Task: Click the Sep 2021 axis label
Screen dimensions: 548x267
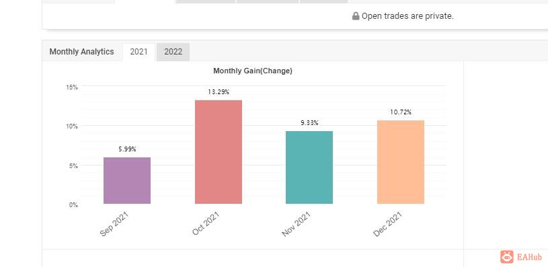Action: tap(114, 224)
